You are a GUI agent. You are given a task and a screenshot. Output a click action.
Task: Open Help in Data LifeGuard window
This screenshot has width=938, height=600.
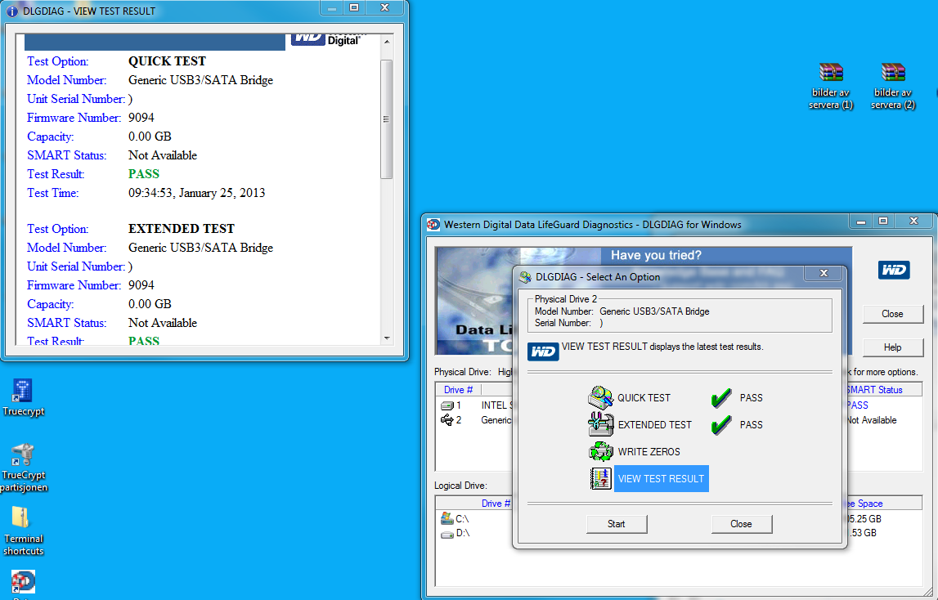click(892, 347)
